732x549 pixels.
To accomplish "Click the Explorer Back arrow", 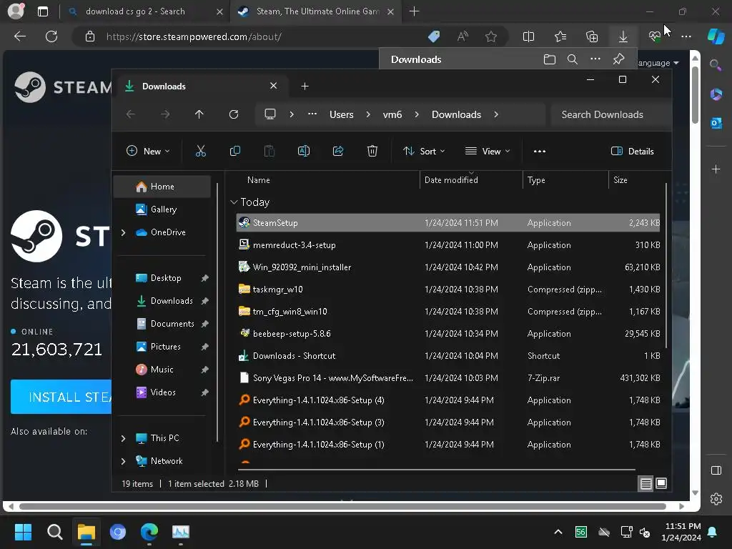I will [131, 114].
